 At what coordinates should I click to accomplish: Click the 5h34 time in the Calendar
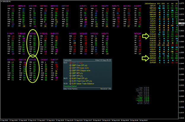[x=65, y=84]
